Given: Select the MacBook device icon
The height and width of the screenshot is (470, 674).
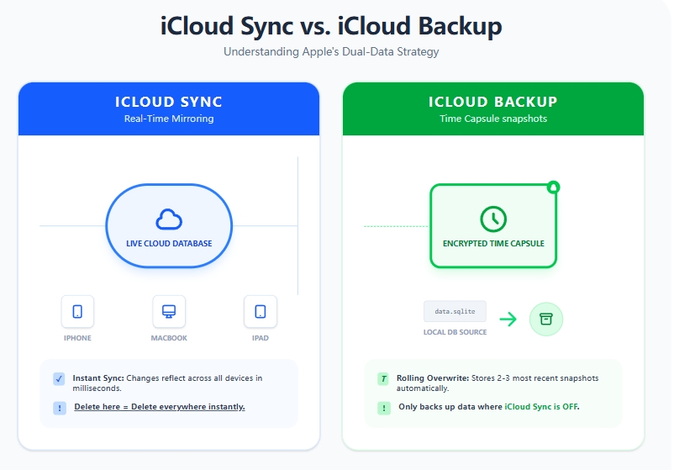Looking at the screenshot, I should [169, 311].
